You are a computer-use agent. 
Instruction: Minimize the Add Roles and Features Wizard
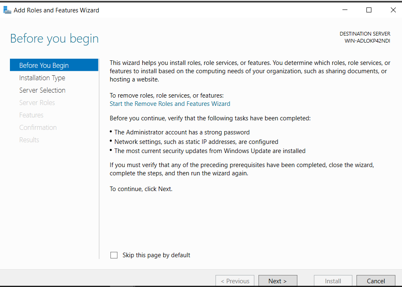tap(345, 10)
